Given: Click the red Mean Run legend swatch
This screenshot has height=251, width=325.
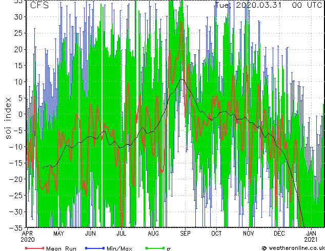Looking at the screenshot, I should [x=35, y=248].
